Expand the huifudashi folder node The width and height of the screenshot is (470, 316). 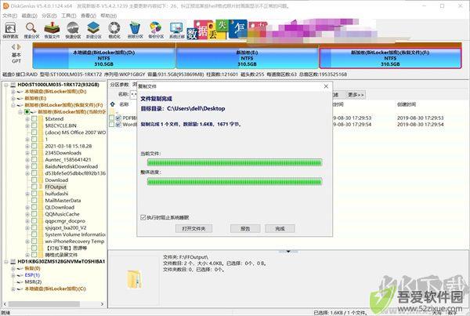(27, 194)
